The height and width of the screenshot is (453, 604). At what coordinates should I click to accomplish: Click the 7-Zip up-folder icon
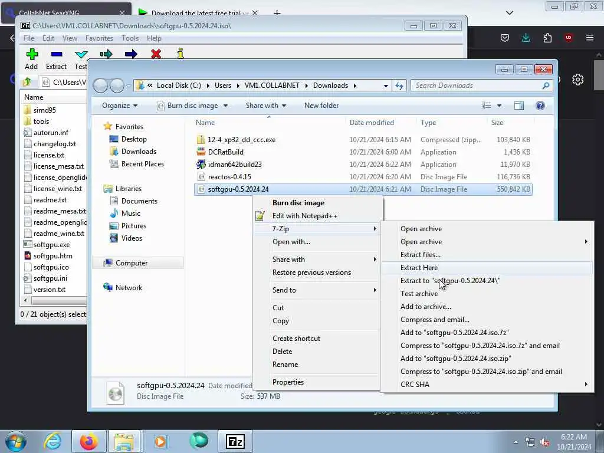coord(27,81)
